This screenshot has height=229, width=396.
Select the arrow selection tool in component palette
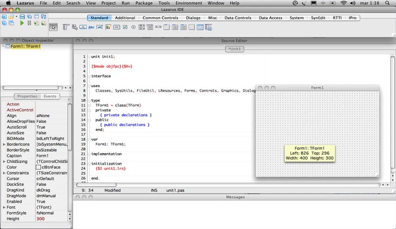(x=54, y=27)
